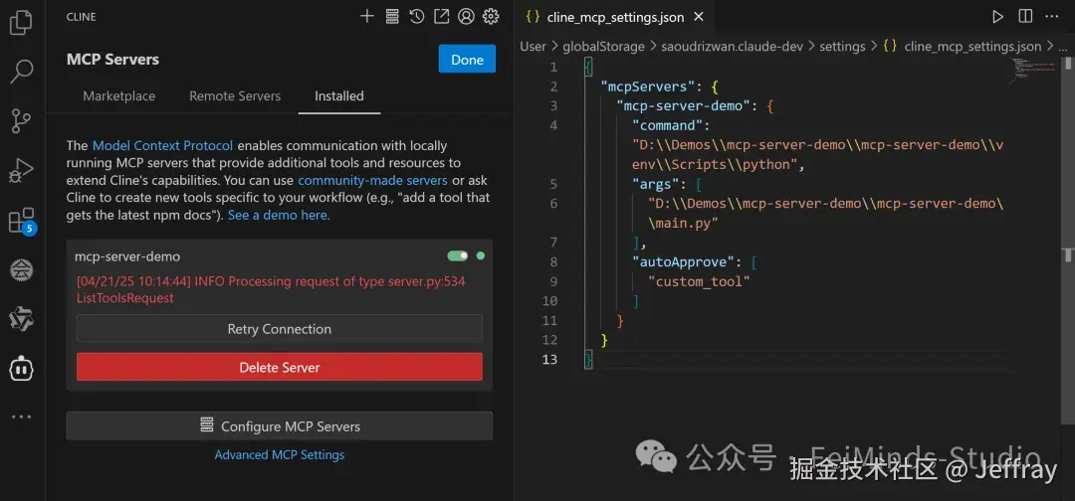Viewport: 1075px width, 501px height.
Task: Click Retry Connection button
Action: pyautogui.click(x=280, y=328)
